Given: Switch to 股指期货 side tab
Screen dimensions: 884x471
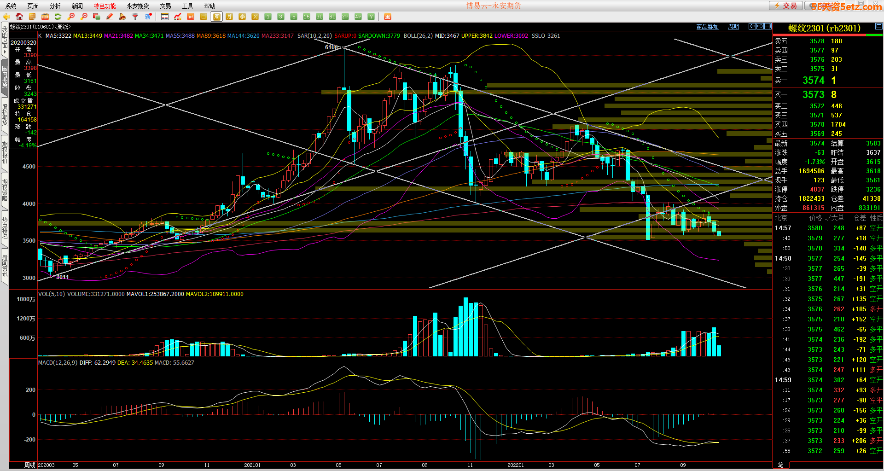Looking at the screenshot, I should click(5, 115).
